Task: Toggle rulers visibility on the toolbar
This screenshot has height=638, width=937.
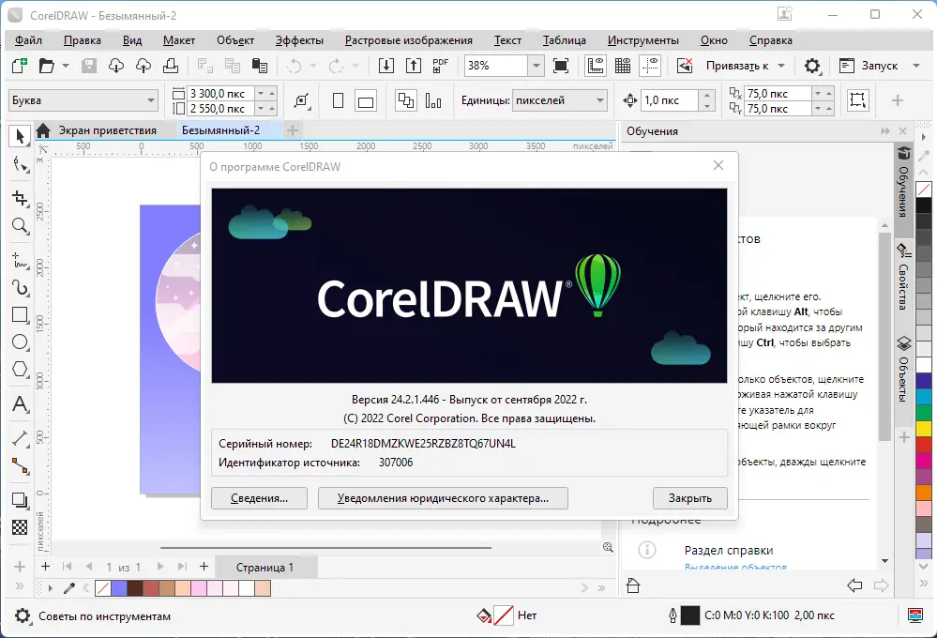Action: (594, 66)
